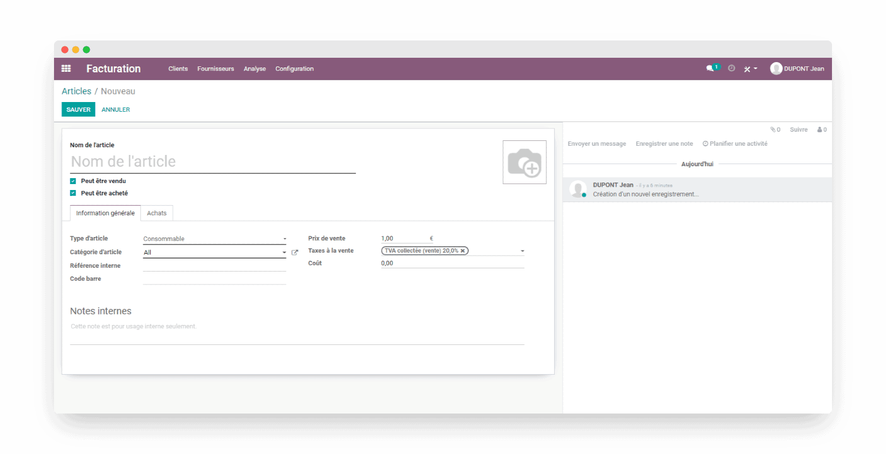Image resolution: width=886 pixels, height=454 pixels.
Task: Open the Analyse menu
Action: (x=254, y=69)
